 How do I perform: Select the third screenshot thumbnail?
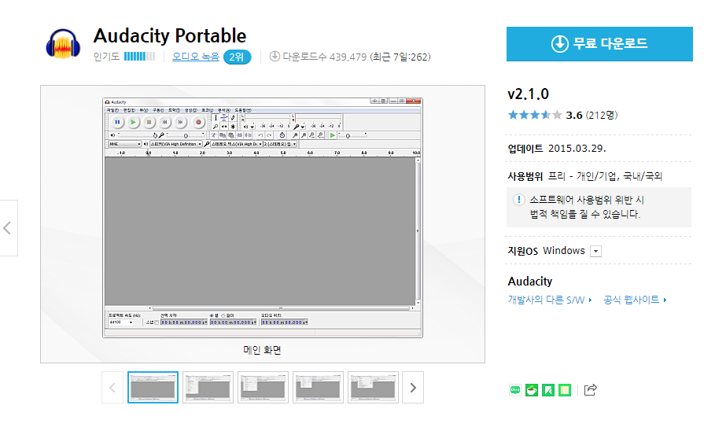tap(263, 388)
